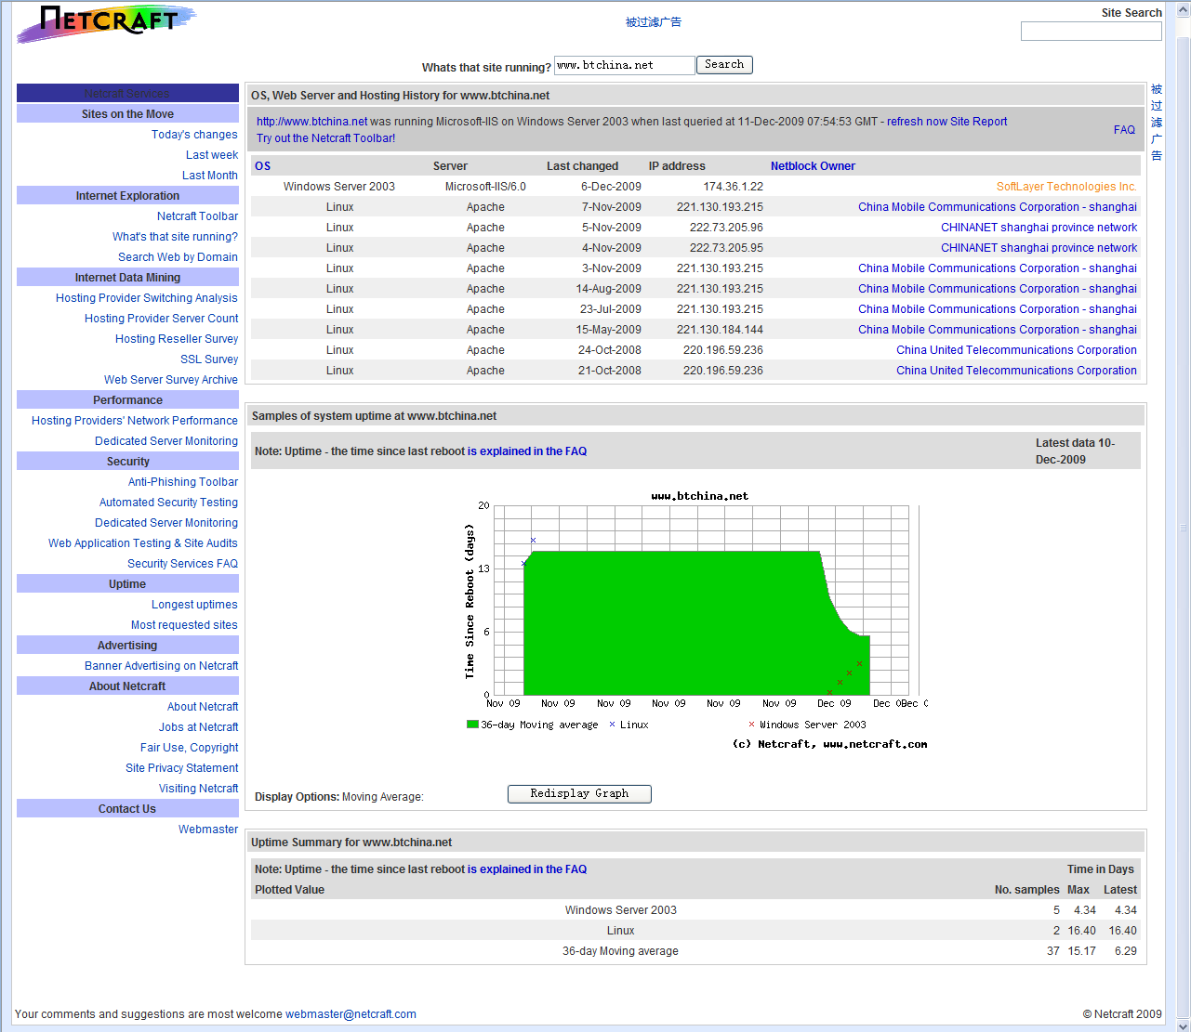Click the top filtered-ad Chinese link

pyautogui.click(x=654, y=22)
